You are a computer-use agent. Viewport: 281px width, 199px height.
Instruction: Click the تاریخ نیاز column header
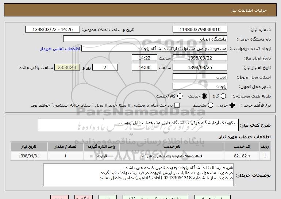pyautogui.click(x=29, y=147)
